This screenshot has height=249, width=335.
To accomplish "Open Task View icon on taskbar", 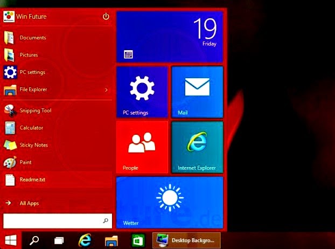I will pyautogui.click(x=59, y=241).
